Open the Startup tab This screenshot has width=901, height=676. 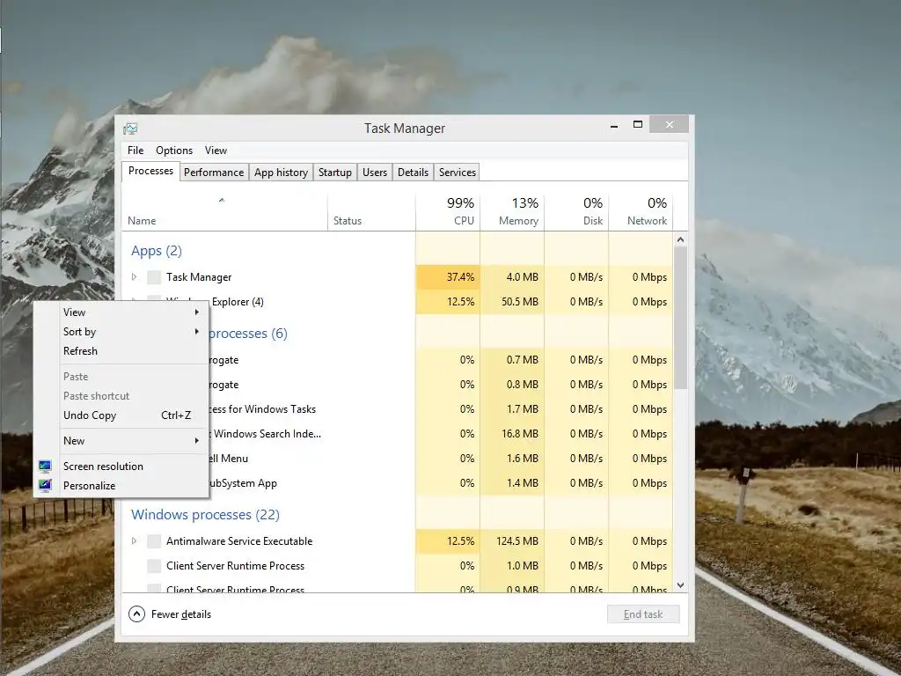335,173
